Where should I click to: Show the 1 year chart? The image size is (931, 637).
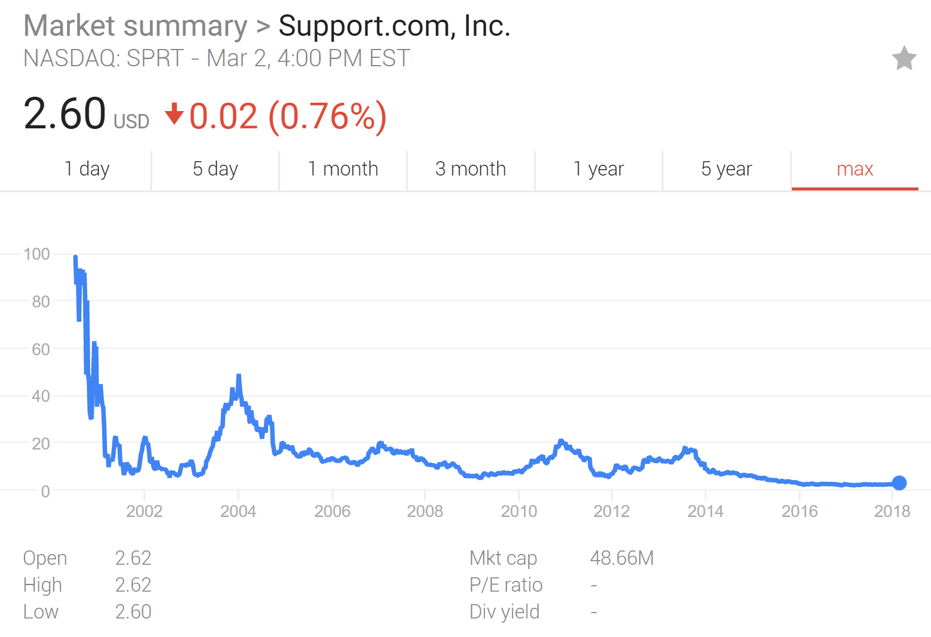pyautogui.click(x=599, y=169)
